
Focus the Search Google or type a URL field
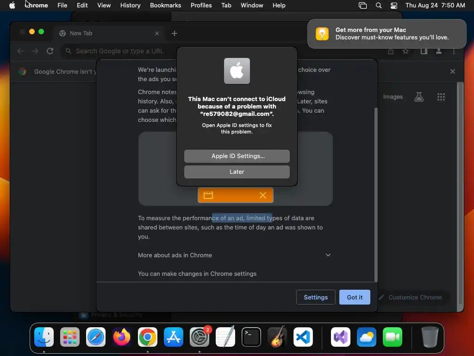121,51
